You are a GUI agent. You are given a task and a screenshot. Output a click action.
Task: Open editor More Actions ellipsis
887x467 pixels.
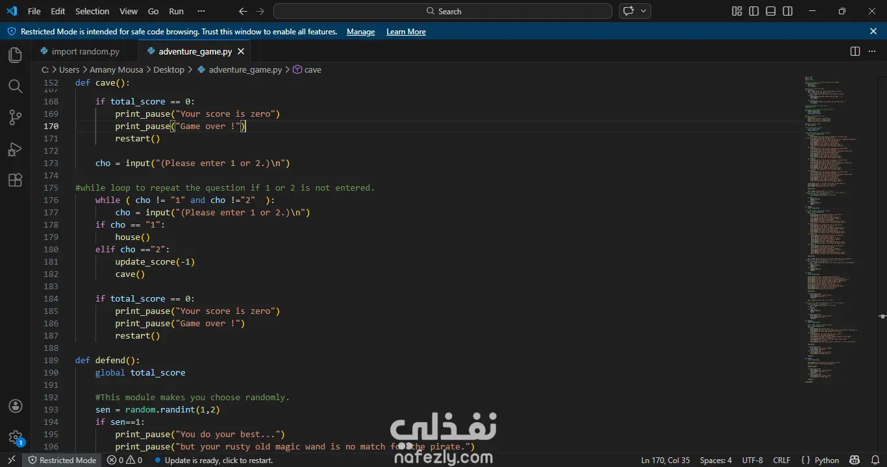coord(872,51)
